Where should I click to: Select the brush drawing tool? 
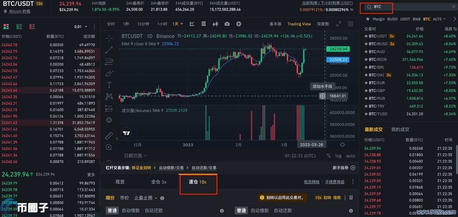109,73
